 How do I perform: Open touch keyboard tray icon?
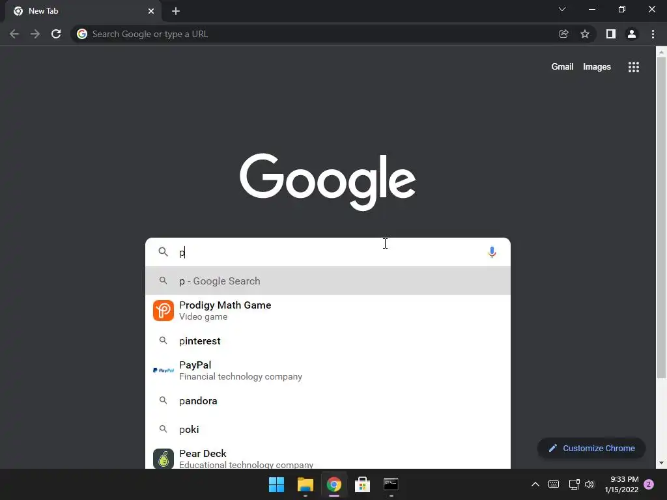(554, 484)
